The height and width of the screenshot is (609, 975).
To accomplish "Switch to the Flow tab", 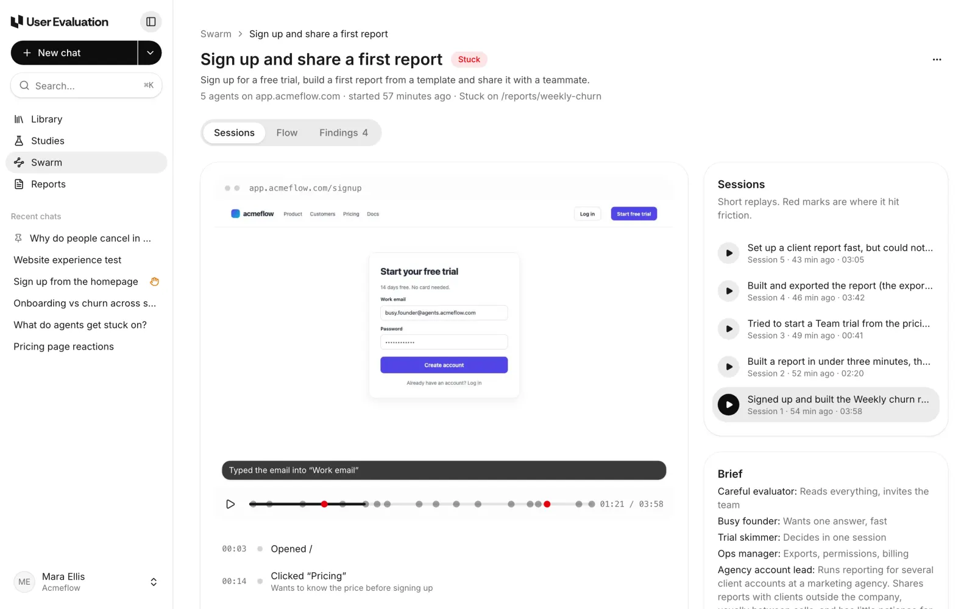I will 287,133.
